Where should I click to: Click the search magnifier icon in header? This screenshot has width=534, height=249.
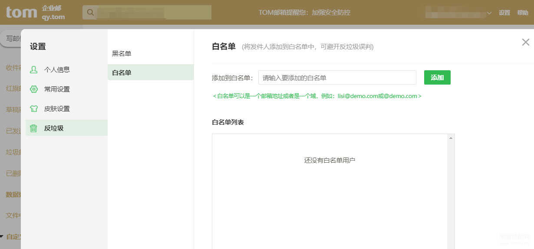tap(90, 12)
